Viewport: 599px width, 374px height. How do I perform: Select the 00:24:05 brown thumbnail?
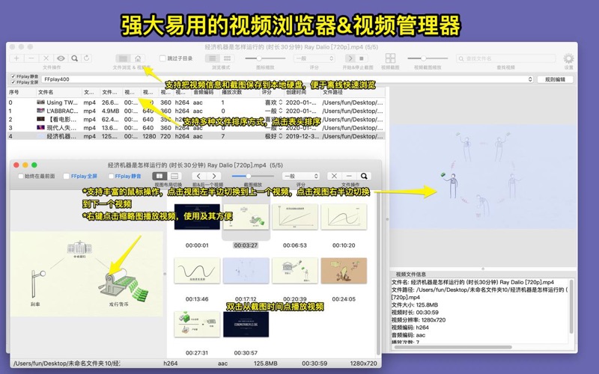[344, 271]
